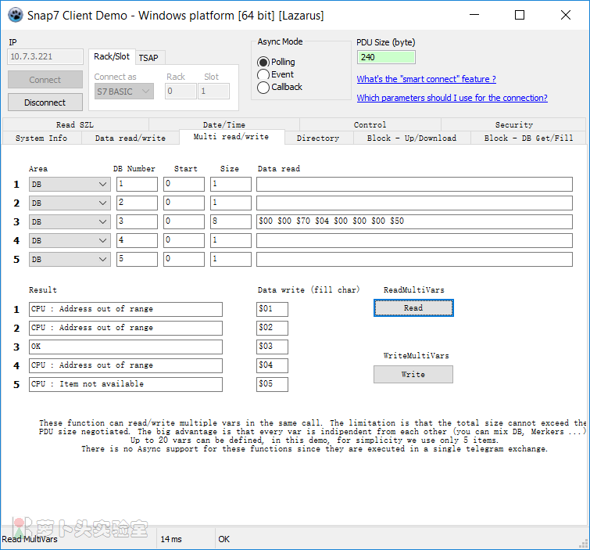Click the DB Number field in row 3
Screen dimensions: 590x550
pos(137,222)
